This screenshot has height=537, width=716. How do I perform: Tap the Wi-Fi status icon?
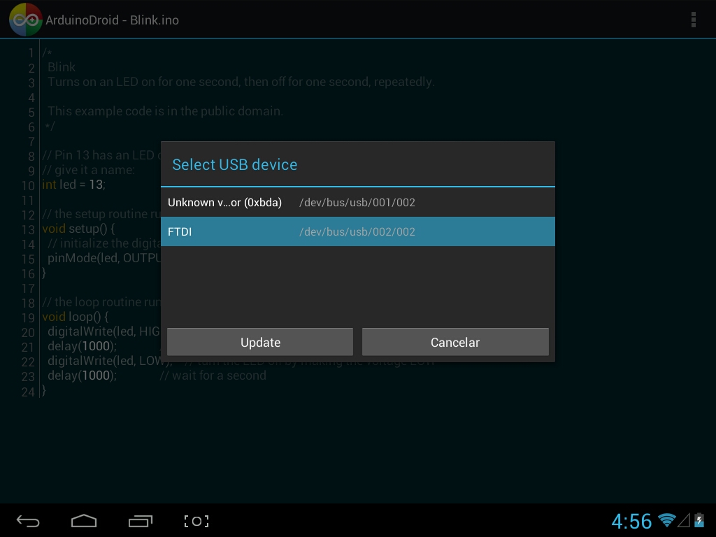[667, 520]
